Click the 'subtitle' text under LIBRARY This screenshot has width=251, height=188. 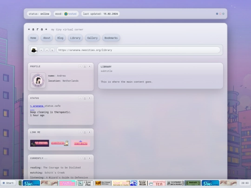[106, 71]
